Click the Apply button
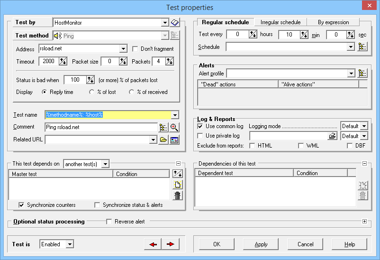Viewport: 380px width, 260px height. [261, 244]
